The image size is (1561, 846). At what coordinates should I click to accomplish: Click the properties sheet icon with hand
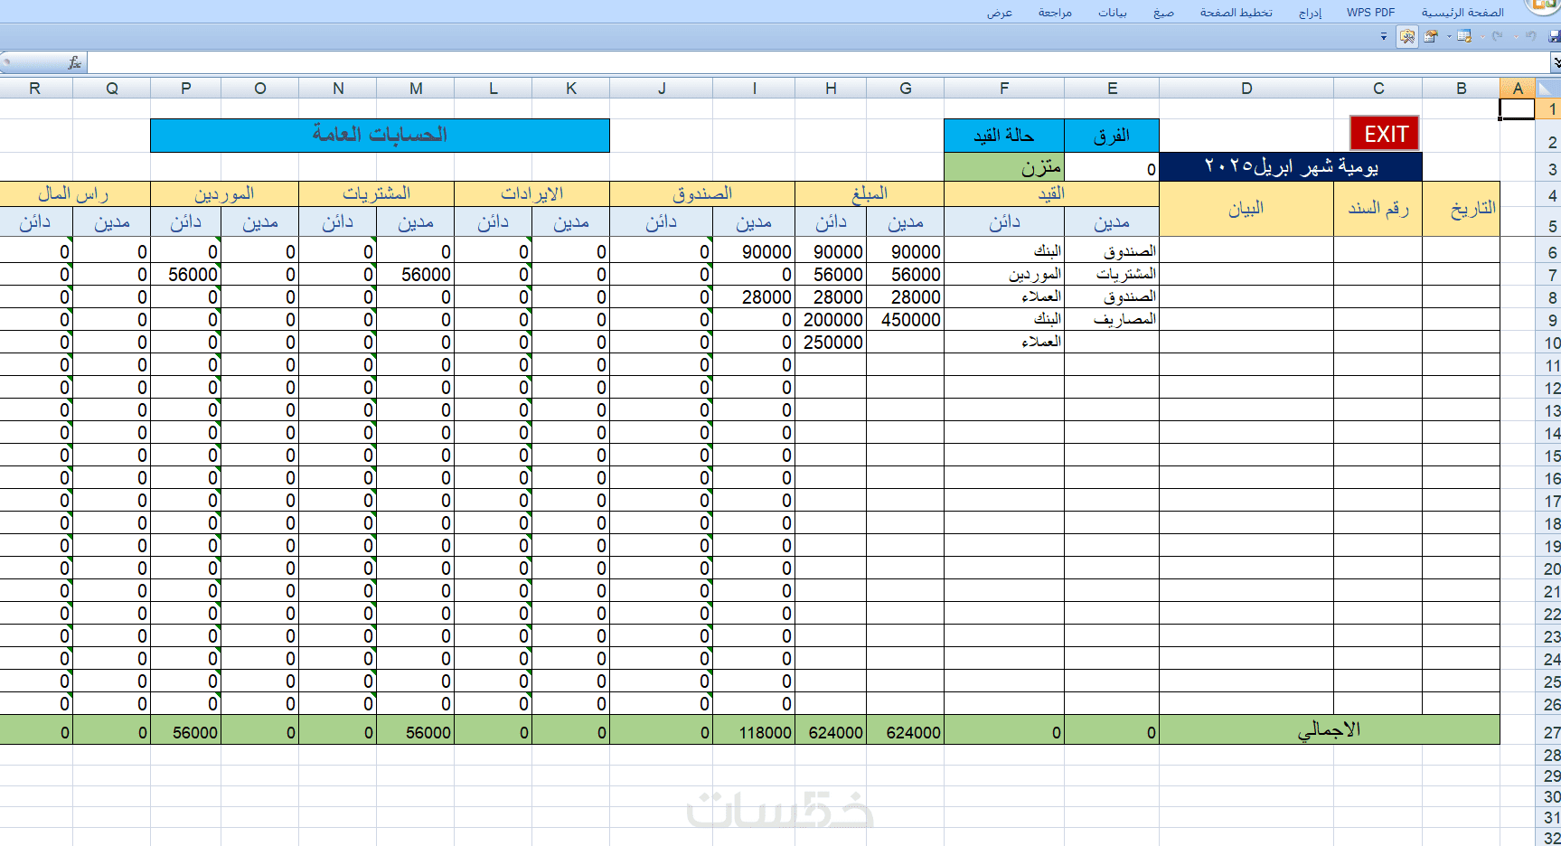click(1431, 36)
